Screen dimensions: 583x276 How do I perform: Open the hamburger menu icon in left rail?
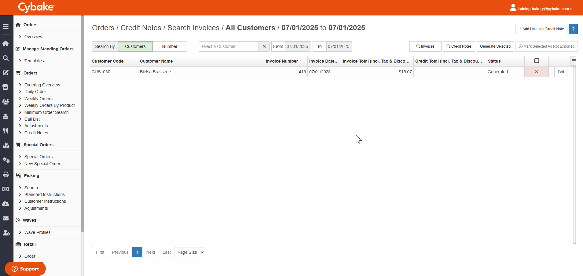click(x=5, y=27)
